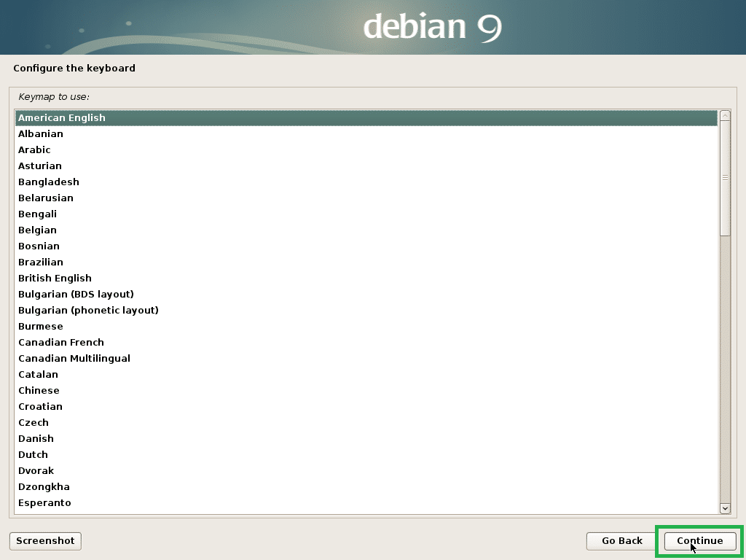
Task: Click the scrollbar up arrow
Action: pos(725,116)
